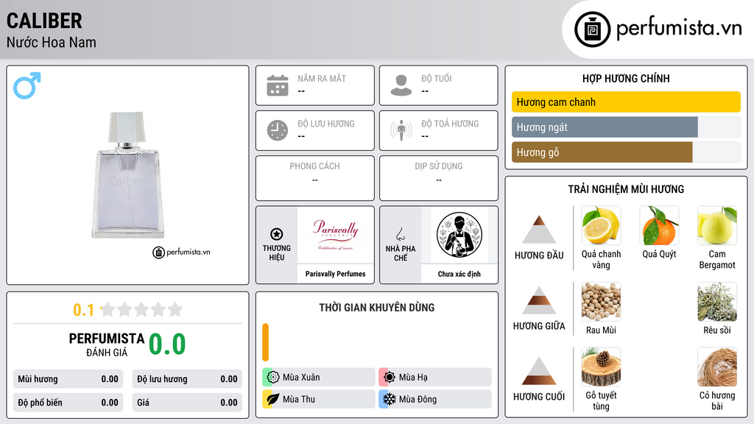The height and width of the screenshot is (424, 754).
Task: Click the male gender symbol icon
Action: coord(27,85)
